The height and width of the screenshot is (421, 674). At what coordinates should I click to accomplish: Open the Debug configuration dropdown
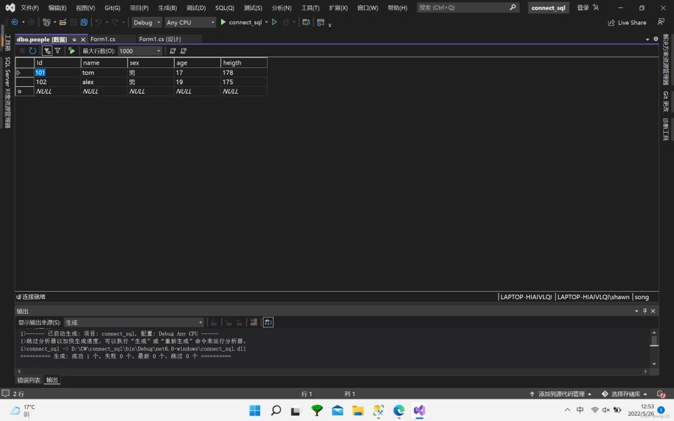(146, 22)
